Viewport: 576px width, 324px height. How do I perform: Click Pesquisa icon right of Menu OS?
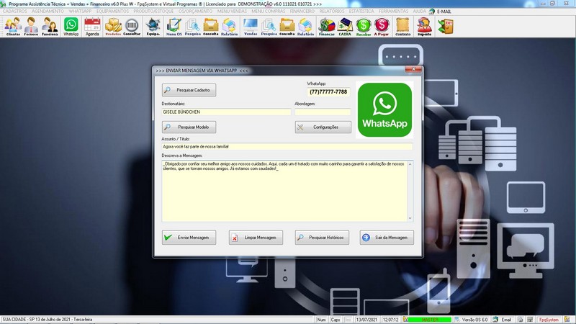coord(192,27)
